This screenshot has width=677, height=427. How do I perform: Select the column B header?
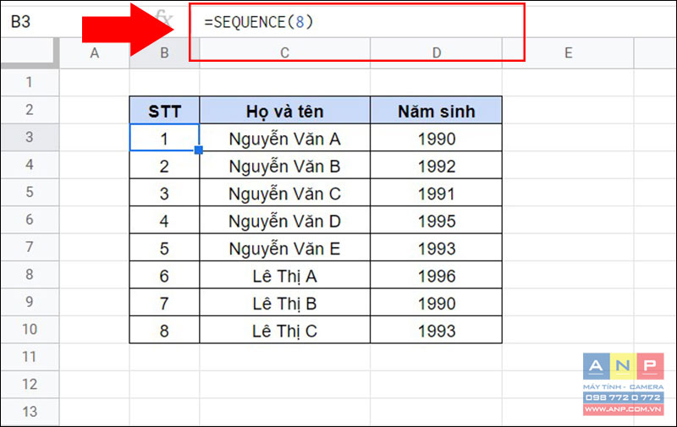click(x=164, y=53)
